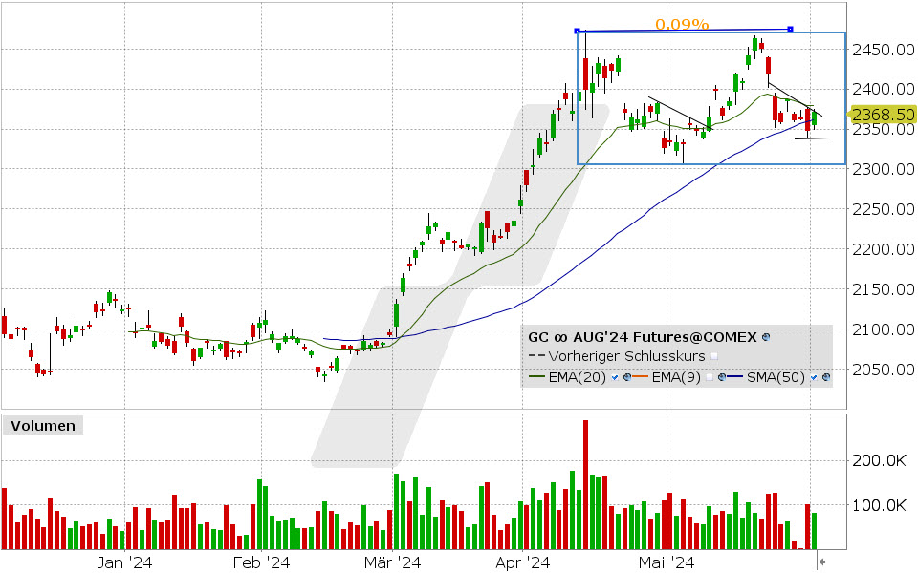
Task: Open the SMA(50) indicator settings icon
Action: [826, 377]
